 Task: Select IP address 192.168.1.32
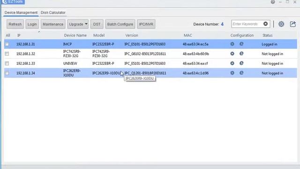[x=26, y=54]
